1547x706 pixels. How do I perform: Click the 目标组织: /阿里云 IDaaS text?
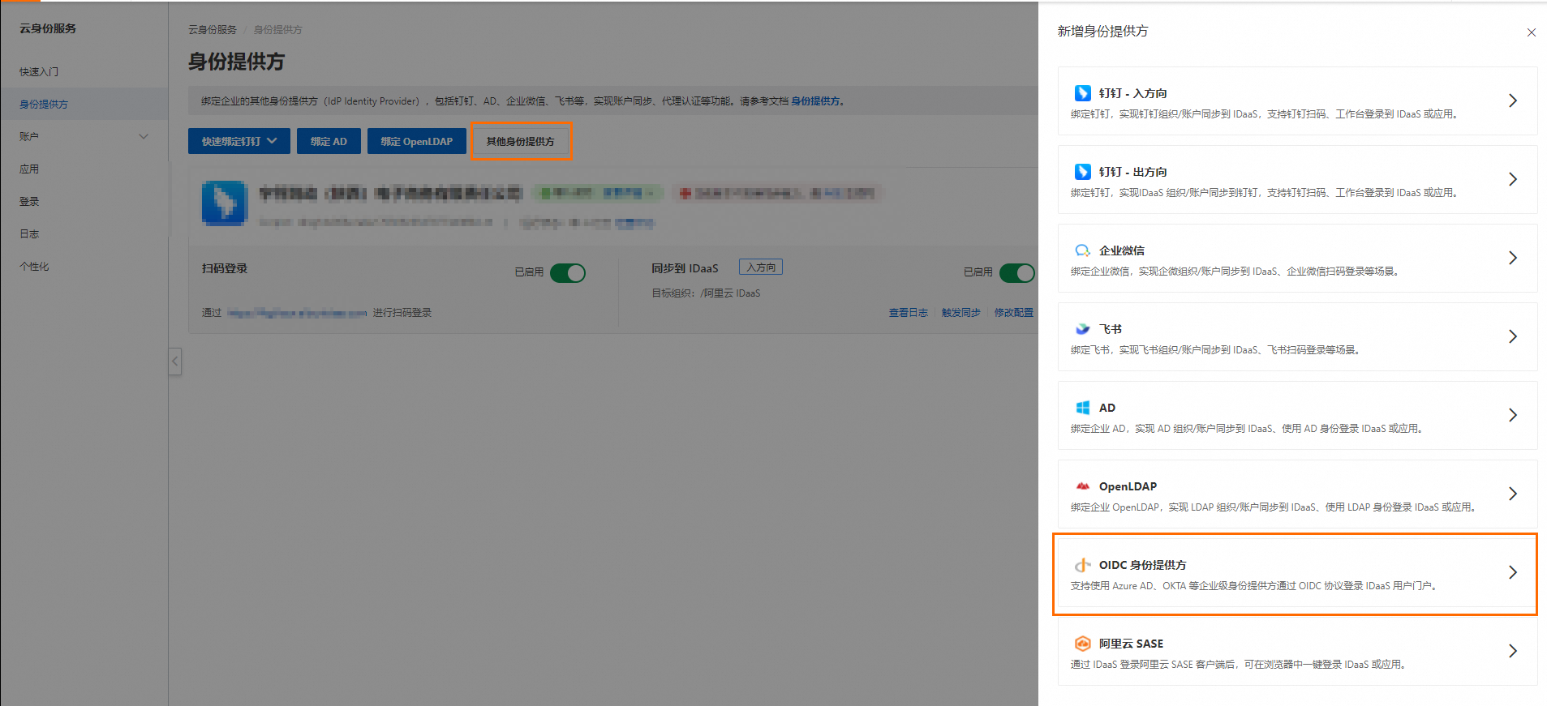[x=706, y=293]
